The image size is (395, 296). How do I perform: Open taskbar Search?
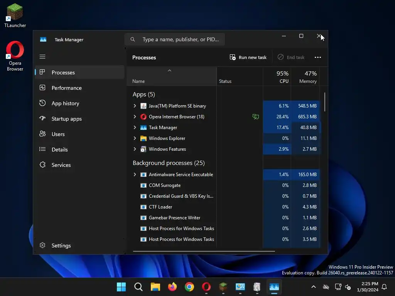pyautogui.click(x=138, y=287)
